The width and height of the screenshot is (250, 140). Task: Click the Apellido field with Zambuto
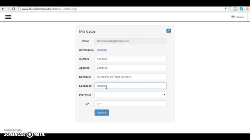(x=130, y=68)
